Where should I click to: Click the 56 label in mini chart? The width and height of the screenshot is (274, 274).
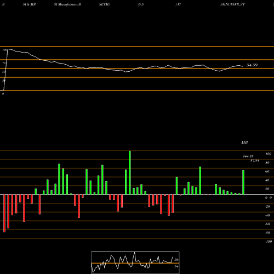pos(176,260)
